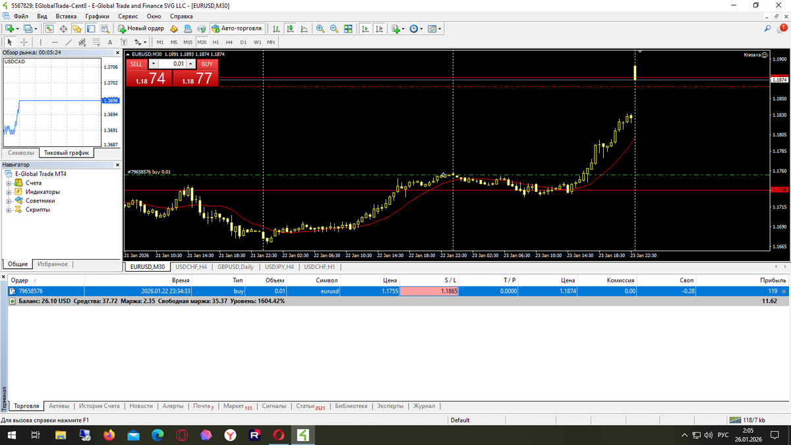Open Windows Start menu
Viewport: 791px width, 445px height.
point(12,435)
